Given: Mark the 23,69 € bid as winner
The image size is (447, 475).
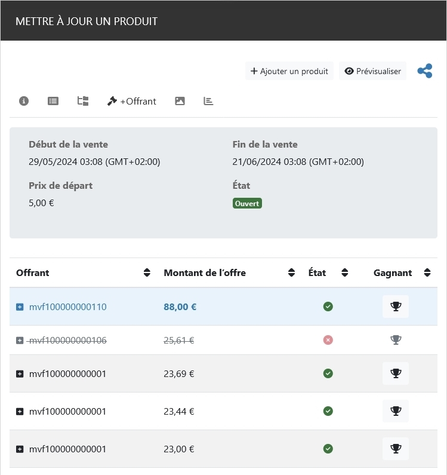Looking at the screenshot, I should coord(396,373).
